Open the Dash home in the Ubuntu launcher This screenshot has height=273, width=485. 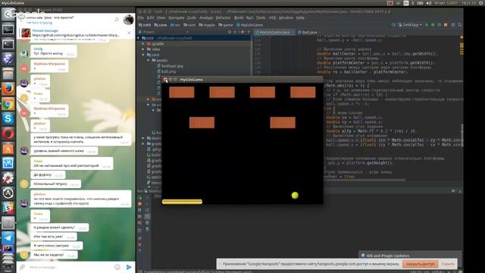click(x=8, y=14)
